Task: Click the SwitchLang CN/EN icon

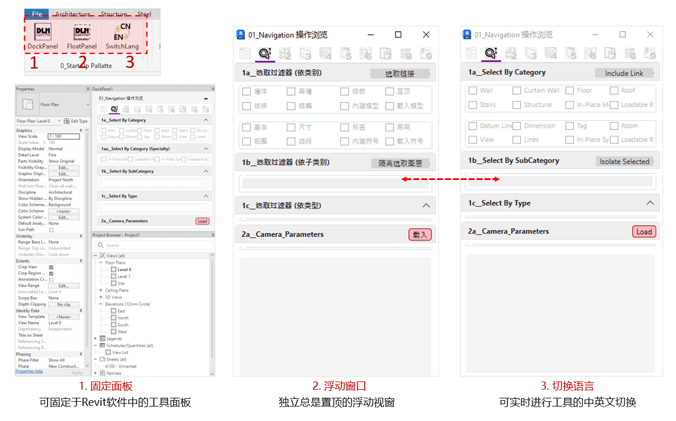Action: point(122,33)
